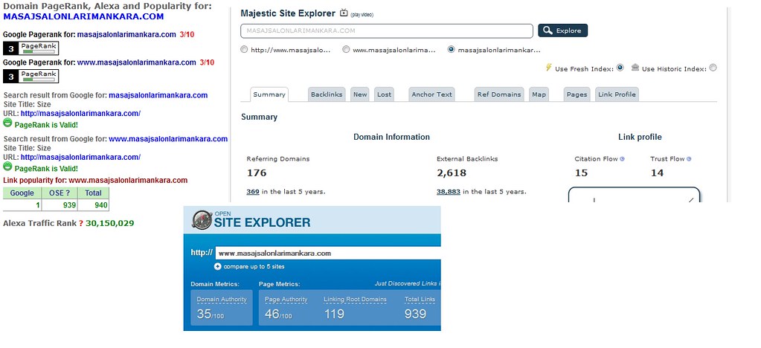Switch to the Map tab

pos(539,94)
